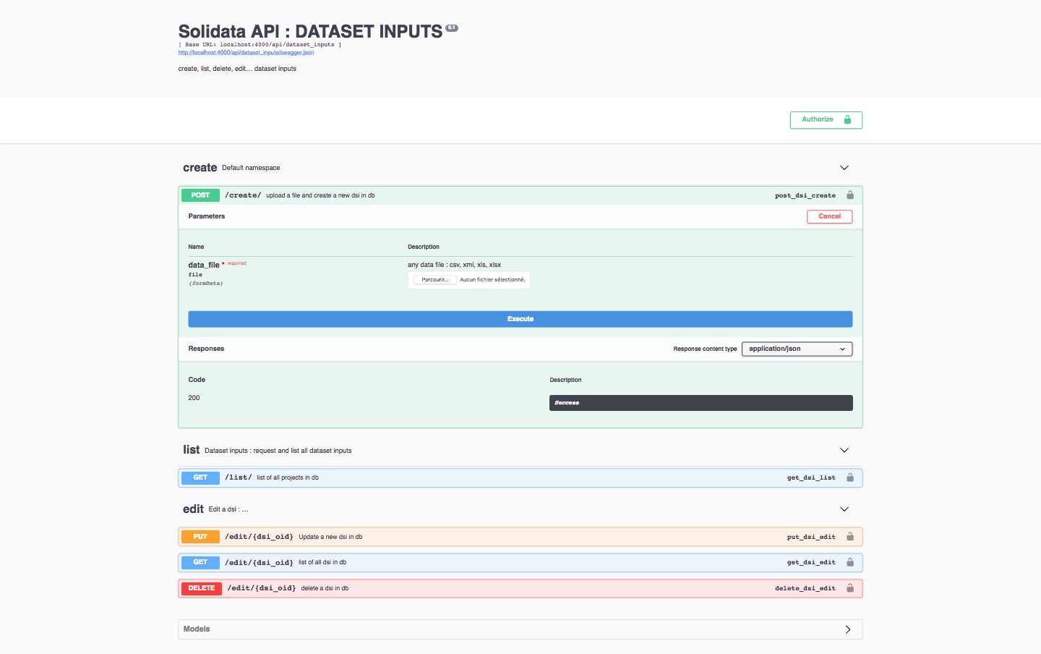Click the 'create' section heading

click(200, 168)
